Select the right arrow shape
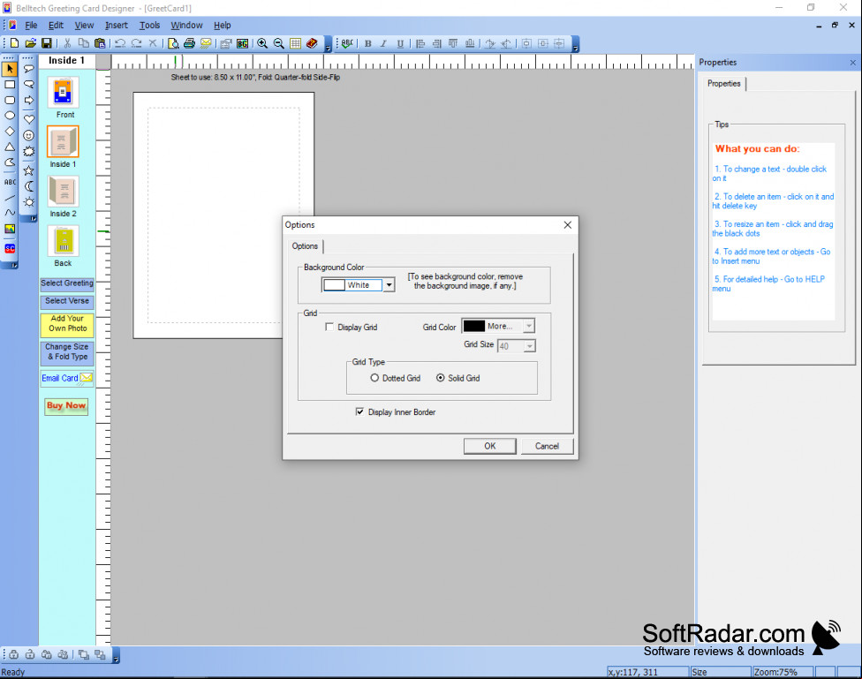The height and width of the screenshot is (679, 862). [29, 100]
